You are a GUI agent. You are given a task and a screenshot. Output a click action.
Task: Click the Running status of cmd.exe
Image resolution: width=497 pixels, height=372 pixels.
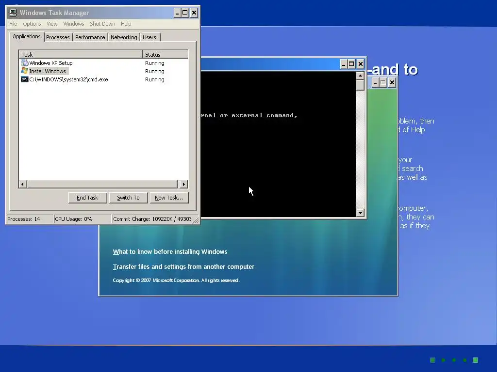pyautogui.click(x=155, y=79)
